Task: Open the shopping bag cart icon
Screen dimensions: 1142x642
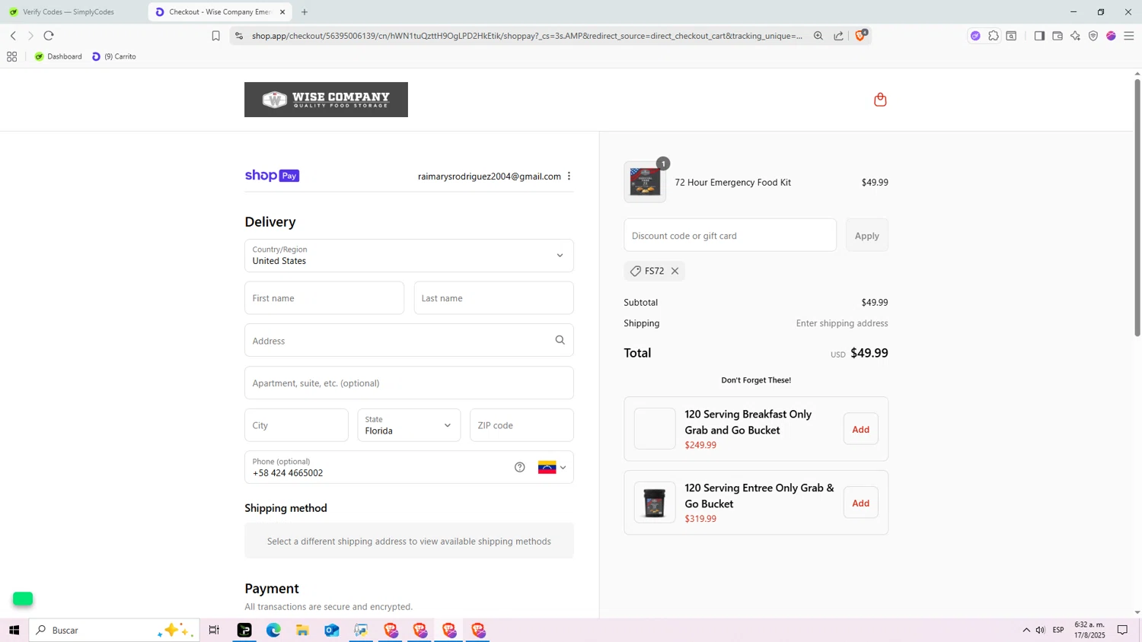Action: [880, 100]
